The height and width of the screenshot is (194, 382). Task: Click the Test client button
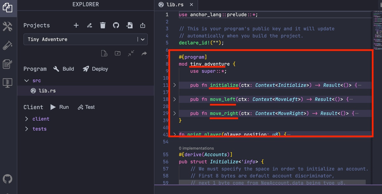coord(86,107)
